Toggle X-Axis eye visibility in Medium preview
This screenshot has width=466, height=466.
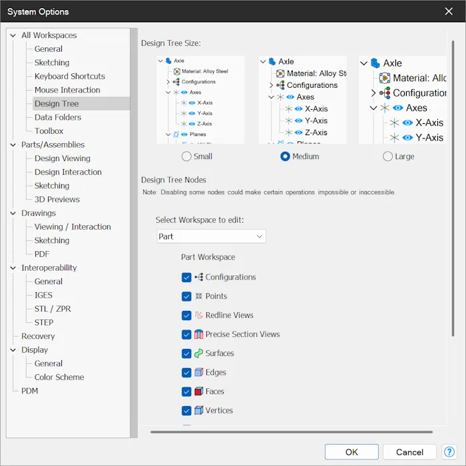click(298, 109)
